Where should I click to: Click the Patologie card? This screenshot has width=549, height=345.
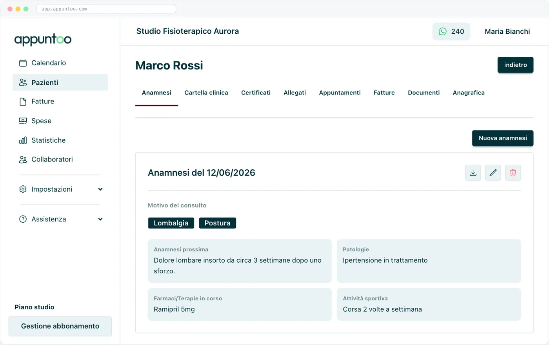(429, 261)
